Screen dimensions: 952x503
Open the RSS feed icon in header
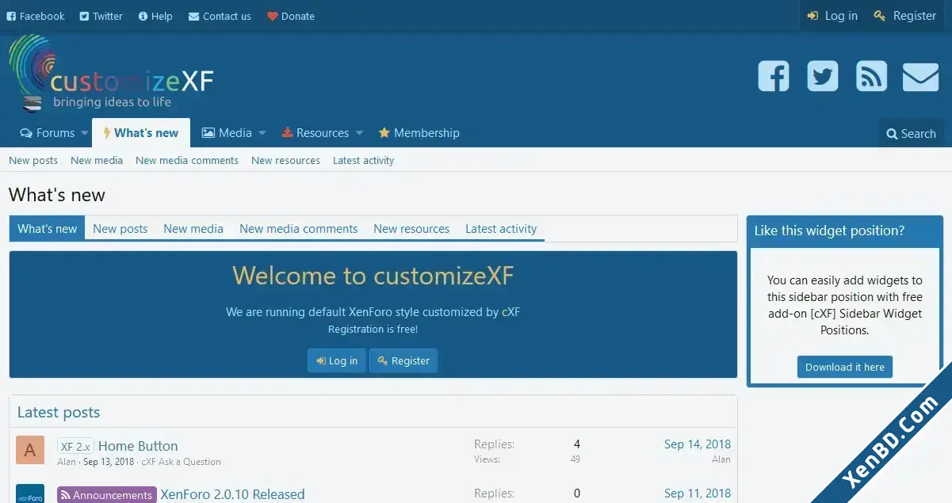[x=872, y=76]
